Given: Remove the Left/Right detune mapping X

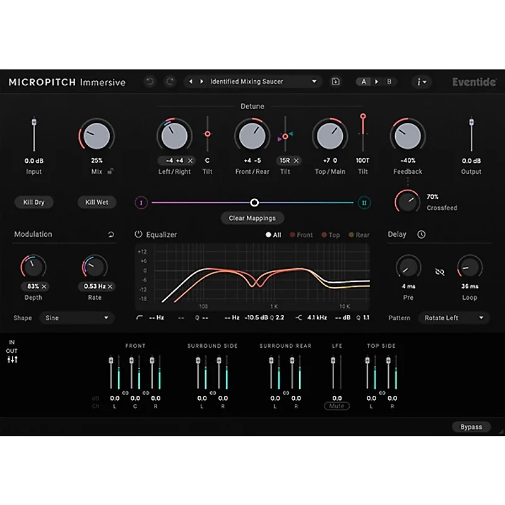Looking at the screenshot, I should [190, 160].
